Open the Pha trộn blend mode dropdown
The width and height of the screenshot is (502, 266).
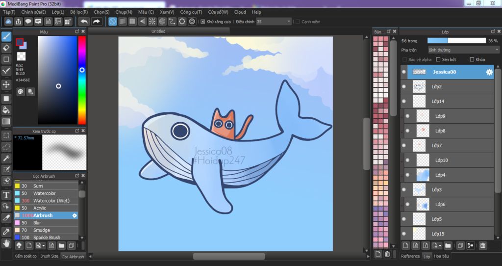(x=464, y=50)
